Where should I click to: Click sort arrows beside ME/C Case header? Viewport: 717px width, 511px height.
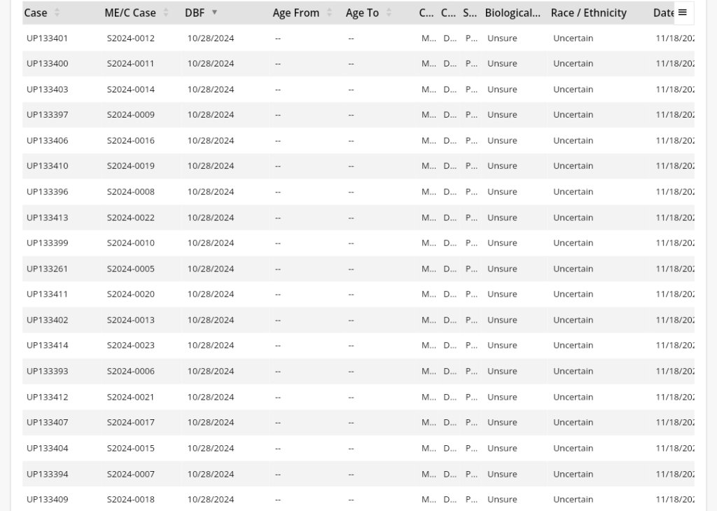coord(166,13)
